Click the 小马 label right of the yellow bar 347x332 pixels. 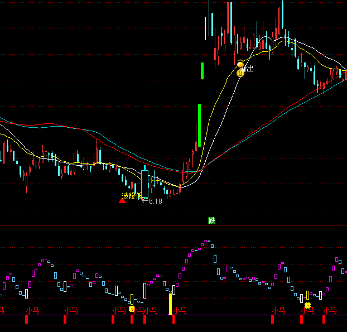click(180, 310)
